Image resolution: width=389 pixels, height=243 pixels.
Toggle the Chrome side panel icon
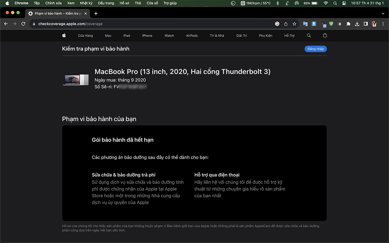pyautogui.click(x=366, y=24)
